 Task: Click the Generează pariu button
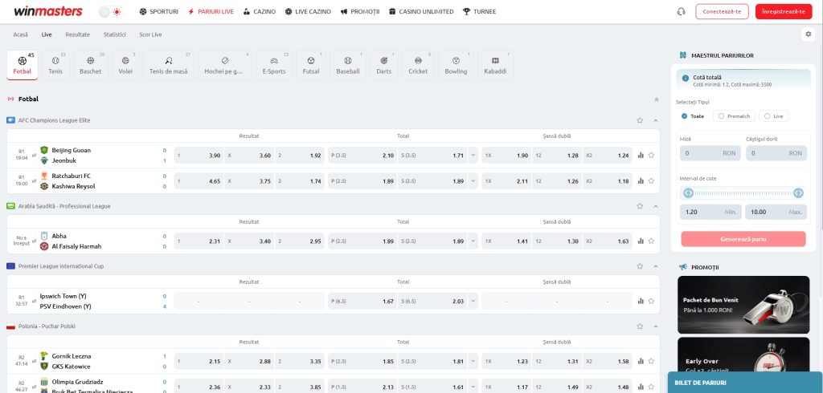click(743, 239)
